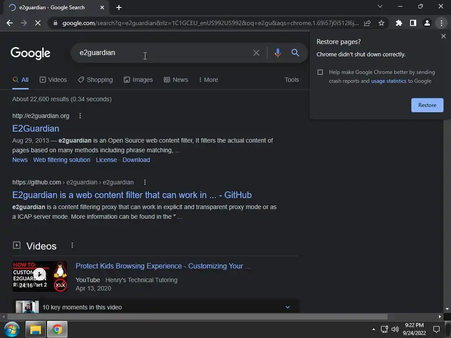This screenshot has height=338, width=451.
Task: Click the share page icon in address bar
Action: click(367, 23)
